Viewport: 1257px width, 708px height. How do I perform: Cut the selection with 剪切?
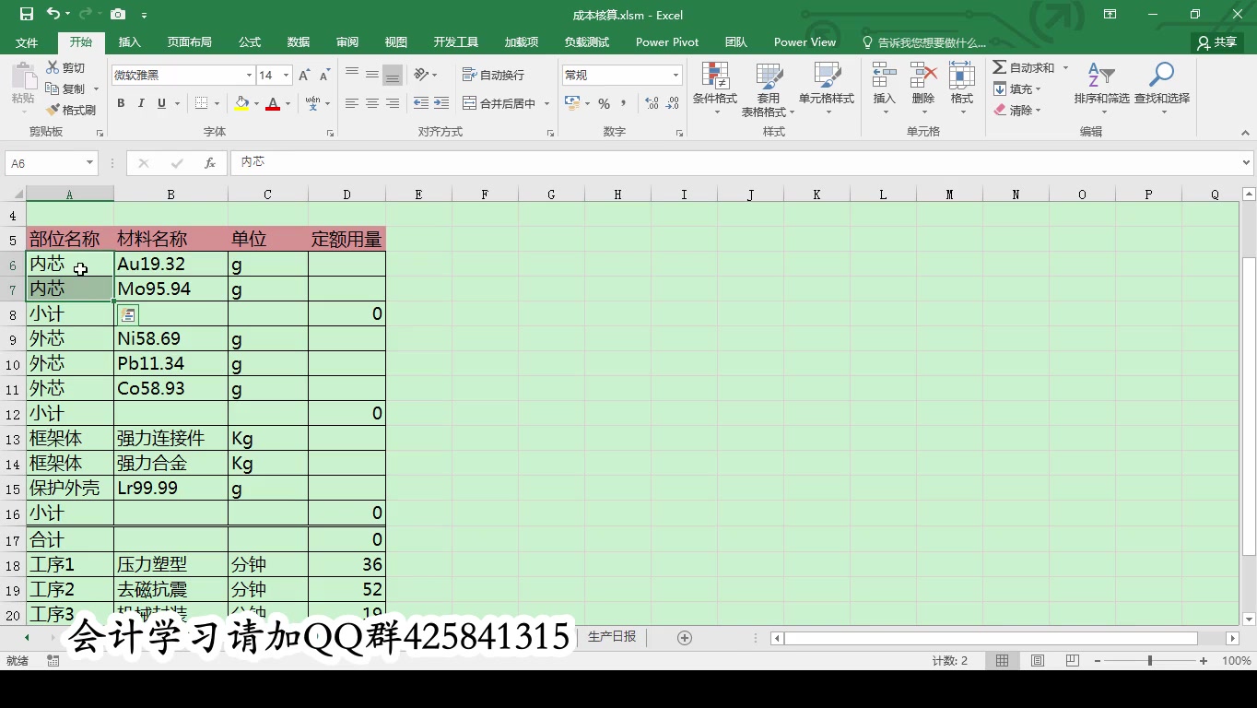[x=65, y=68]
